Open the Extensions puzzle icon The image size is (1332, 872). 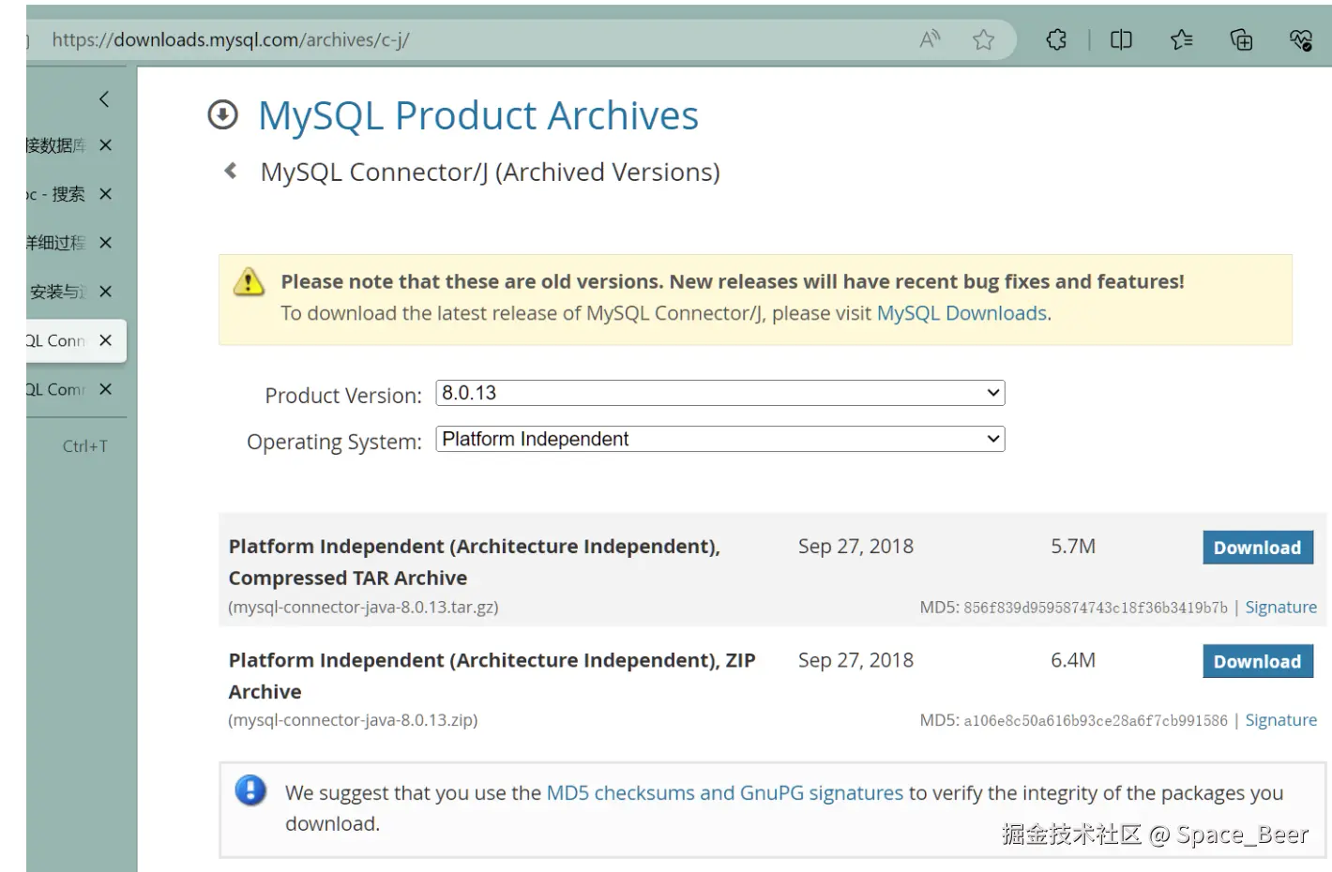[x=1056, y=39]
